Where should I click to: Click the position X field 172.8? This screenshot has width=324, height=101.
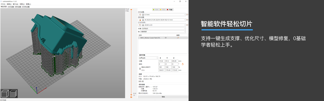161,61
